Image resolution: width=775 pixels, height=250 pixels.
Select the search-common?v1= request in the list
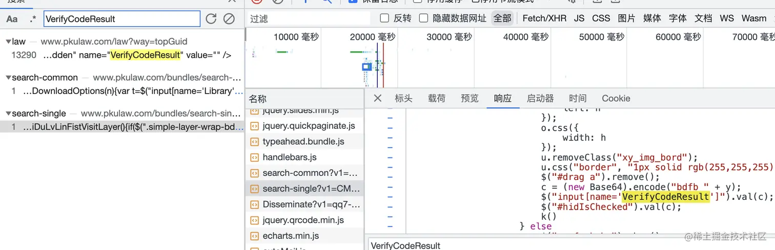point(305,173)
